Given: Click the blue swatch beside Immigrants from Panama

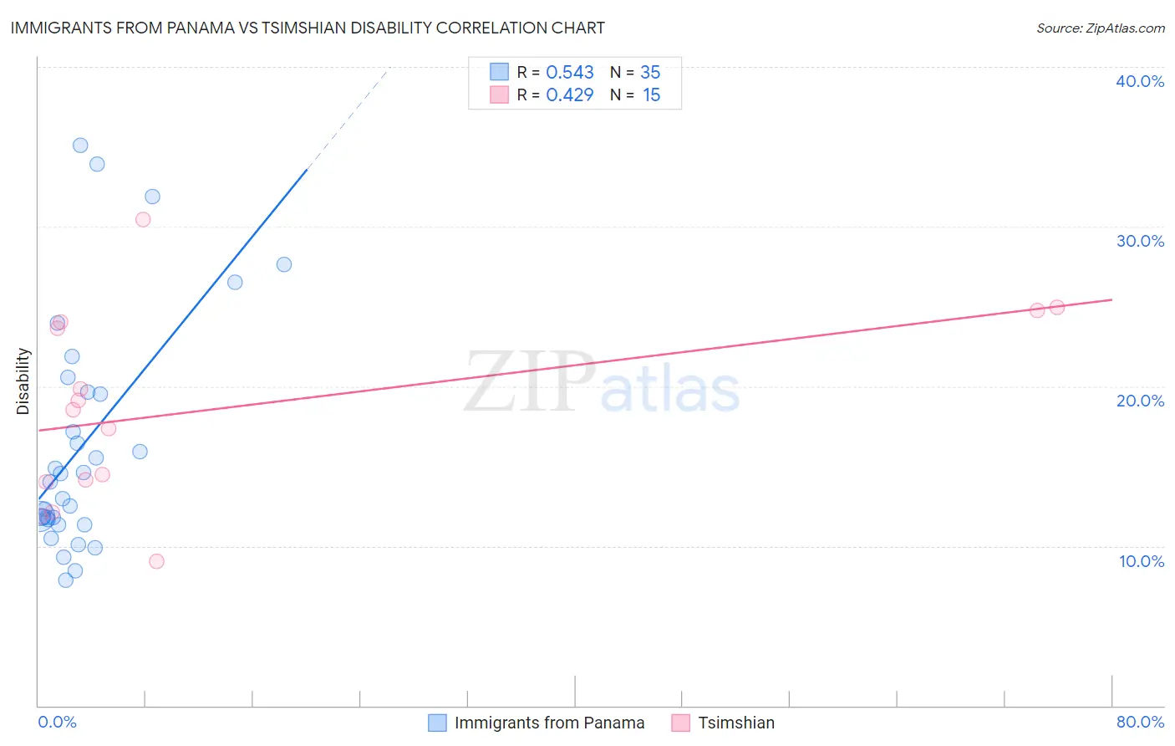Looking at the screenshot, I should pos(437,723).
